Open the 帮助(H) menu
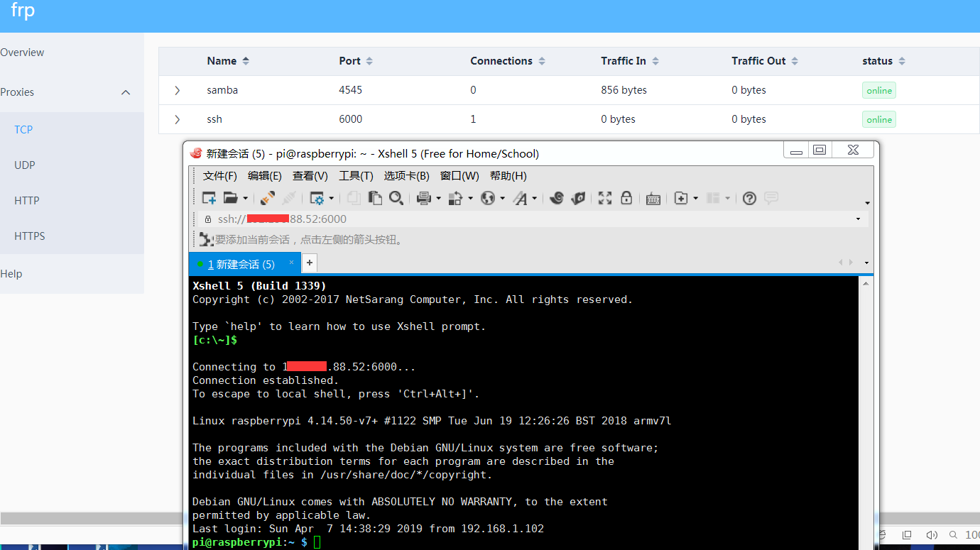The height and width of the screenshot is (550, 980). point(508,175)
